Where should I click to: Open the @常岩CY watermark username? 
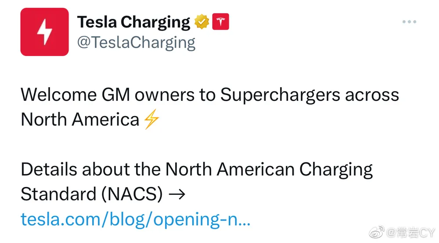pos(411,232)
